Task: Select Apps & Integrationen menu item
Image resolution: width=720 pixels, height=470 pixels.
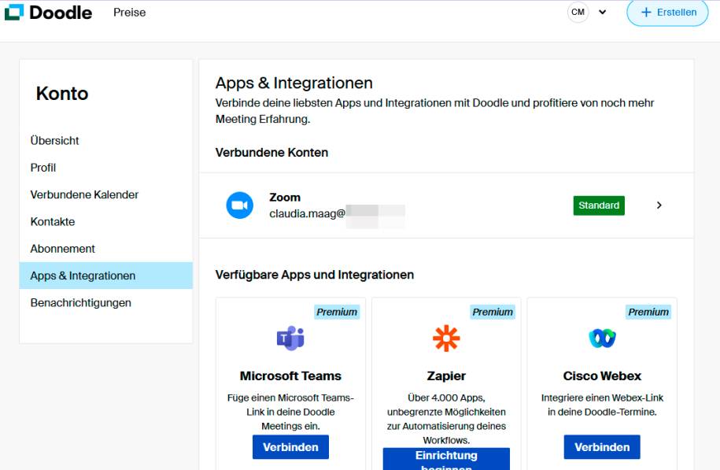Action: (x=106, y=276)
